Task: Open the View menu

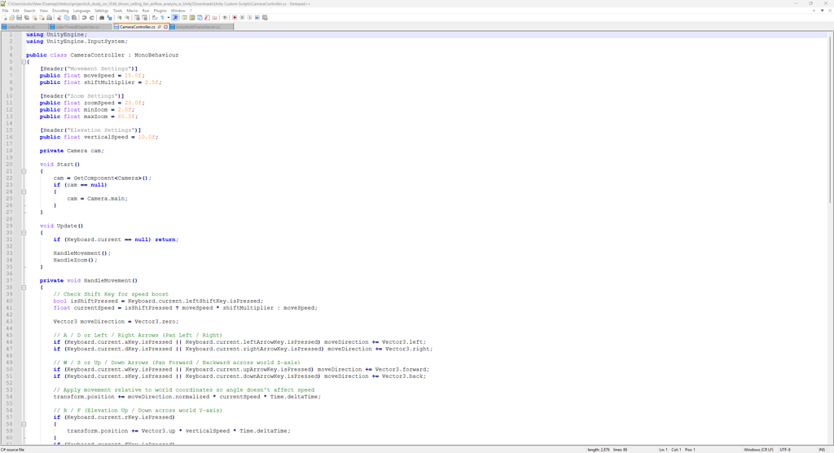Action: (x=44, y=11)
